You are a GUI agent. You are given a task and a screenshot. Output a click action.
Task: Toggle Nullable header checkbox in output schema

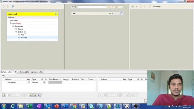(138, 79)
